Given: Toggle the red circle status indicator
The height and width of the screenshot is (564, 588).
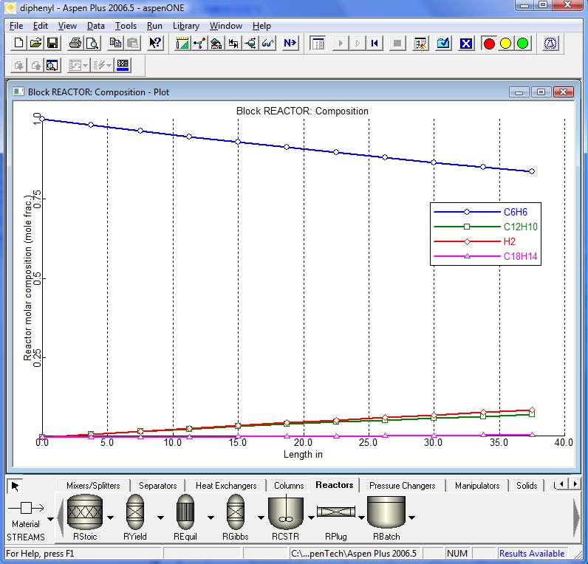Looking at the screenshot, I should point(488,44).
